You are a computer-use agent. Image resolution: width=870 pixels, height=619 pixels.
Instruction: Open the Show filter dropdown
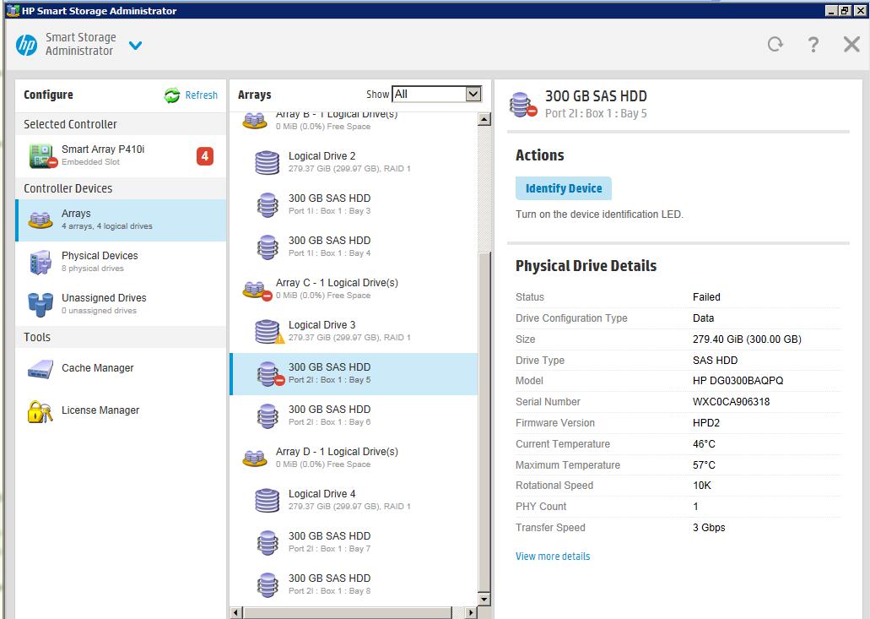pyautogui.click(x=436, y=95)
